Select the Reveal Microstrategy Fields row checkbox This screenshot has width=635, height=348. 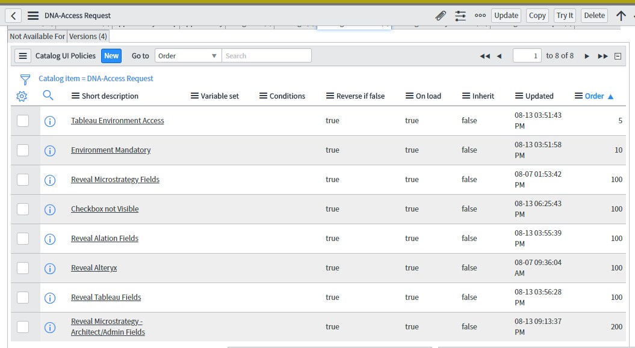click(23, 180)
